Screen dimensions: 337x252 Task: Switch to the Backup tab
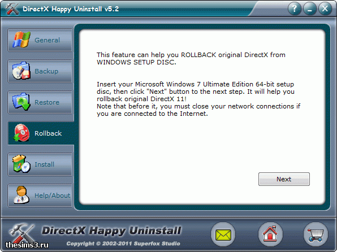[40, 71]
